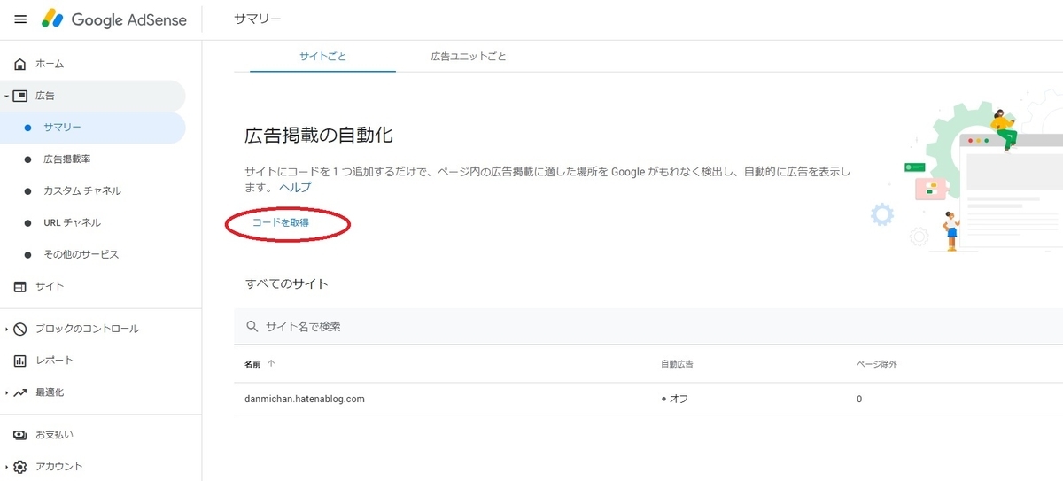This screenshot has height=481, width=1063.
Task: Click the 自動広告 column header
Action: click(678, 364)
